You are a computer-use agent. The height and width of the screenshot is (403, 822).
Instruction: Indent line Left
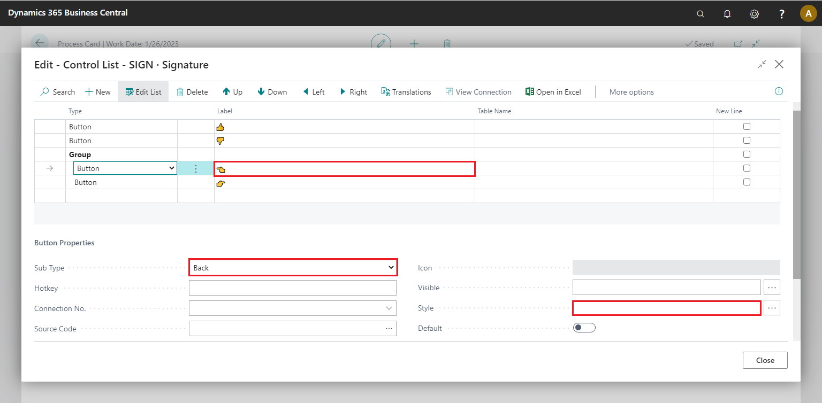[x=314, y=92]
